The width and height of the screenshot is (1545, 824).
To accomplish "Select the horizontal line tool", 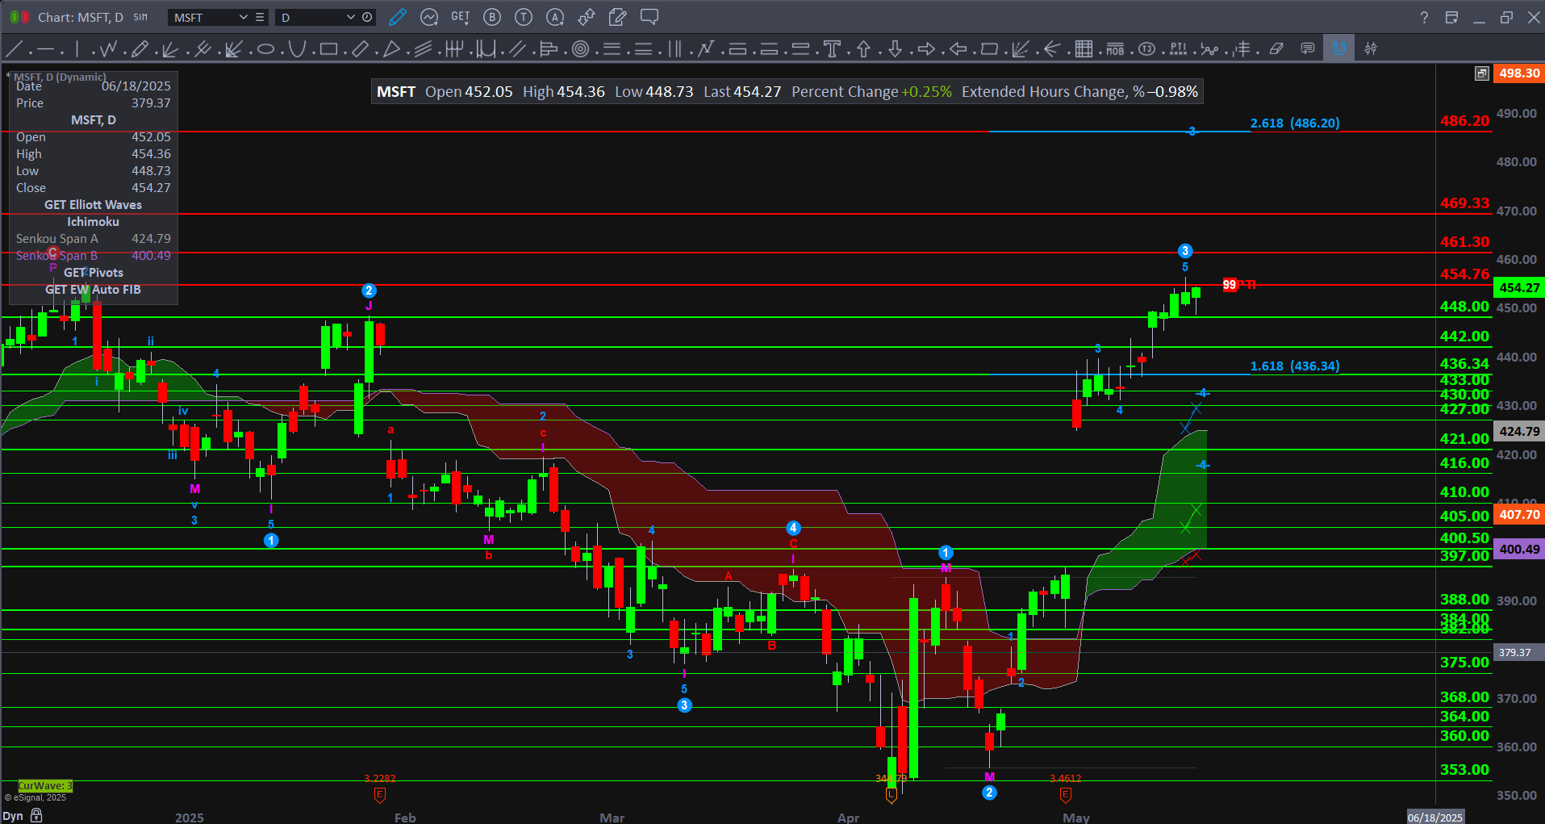I will (x=45, y=49).
